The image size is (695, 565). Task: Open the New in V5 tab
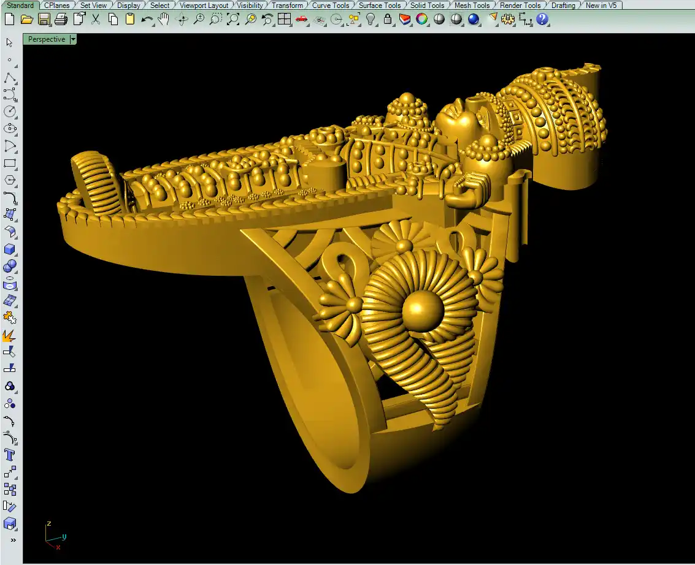[x=601, y=6]
